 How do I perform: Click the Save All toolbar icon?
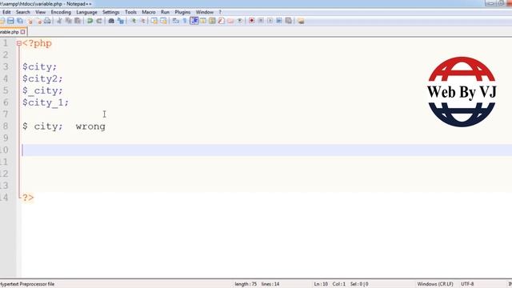(x=19, y=21)
